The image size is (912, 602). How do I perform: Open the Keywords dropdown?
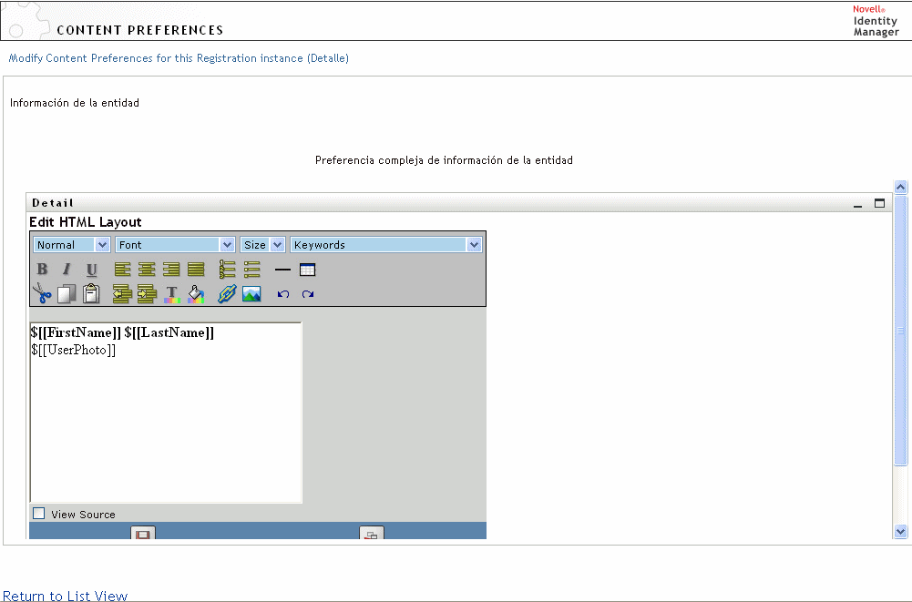coord(386,245)
